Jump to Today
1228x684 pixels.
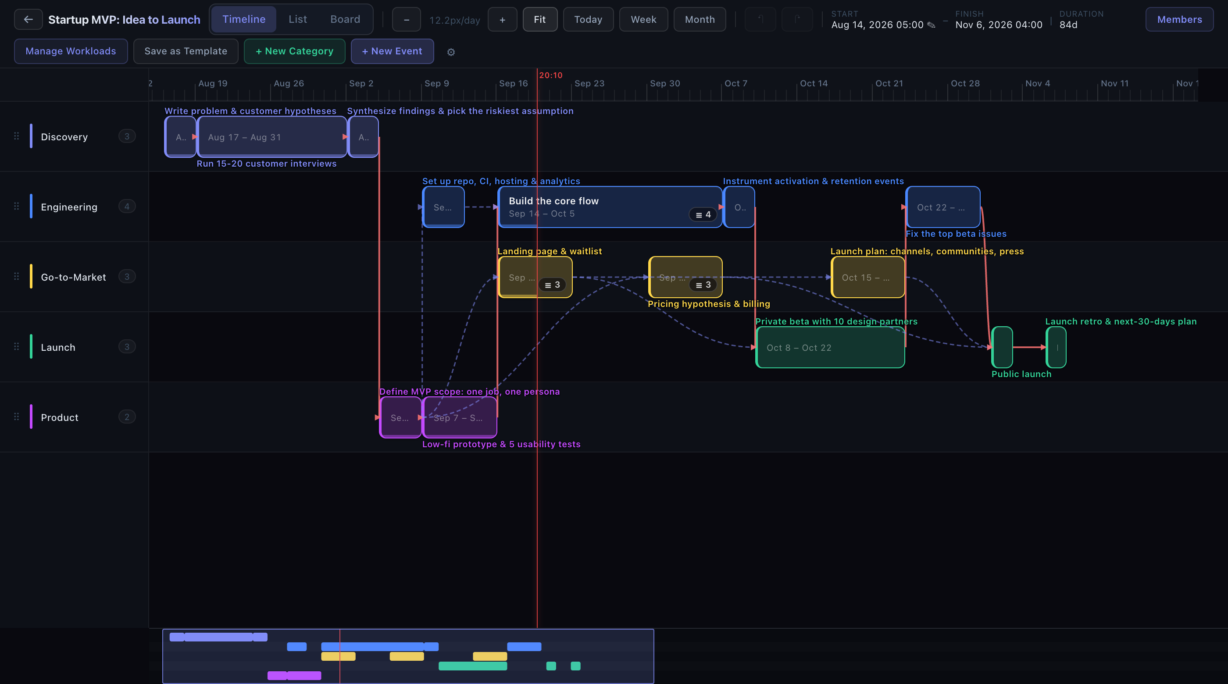click(x=588, y=20)
